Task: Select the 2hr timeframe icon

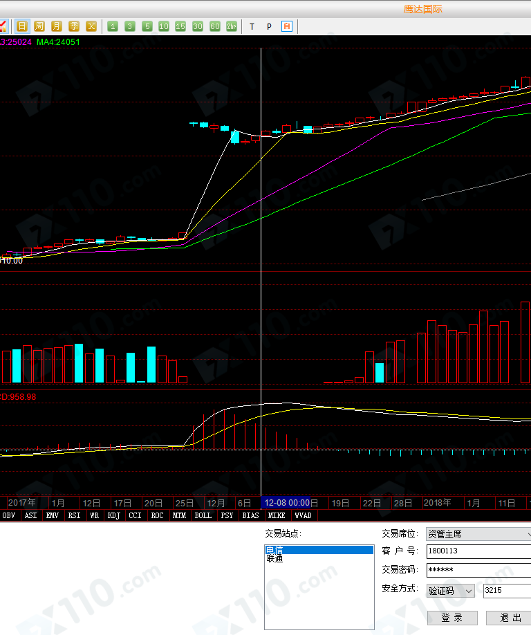Action: (231, 26)
